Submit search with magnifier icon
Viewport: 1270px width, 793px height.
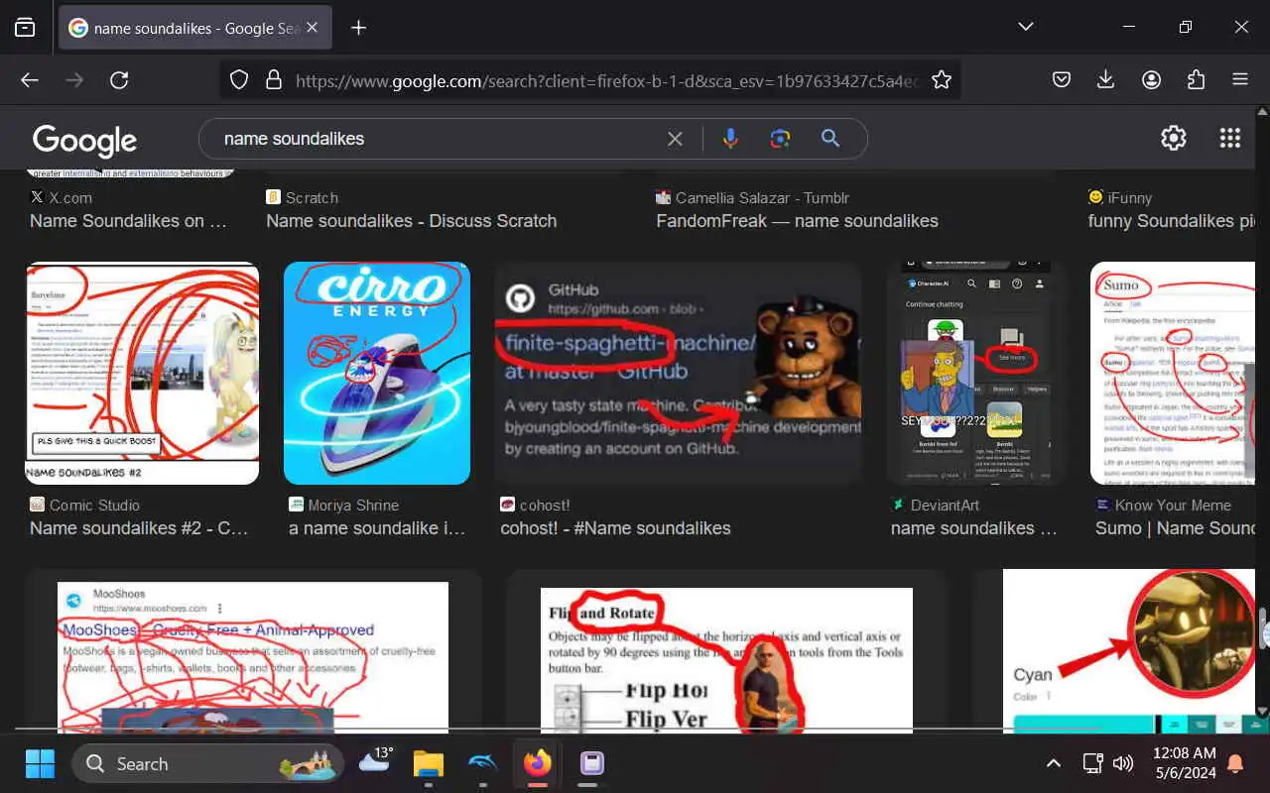pos(831,139)
